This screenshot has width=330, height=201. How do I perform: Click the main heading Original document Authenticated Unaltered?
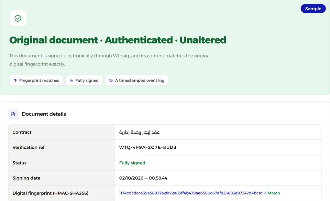coord(118,40)
